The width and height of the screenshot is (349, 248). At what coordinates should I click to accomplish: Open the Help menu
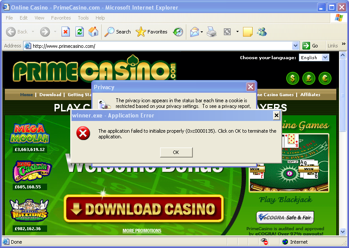100,18
